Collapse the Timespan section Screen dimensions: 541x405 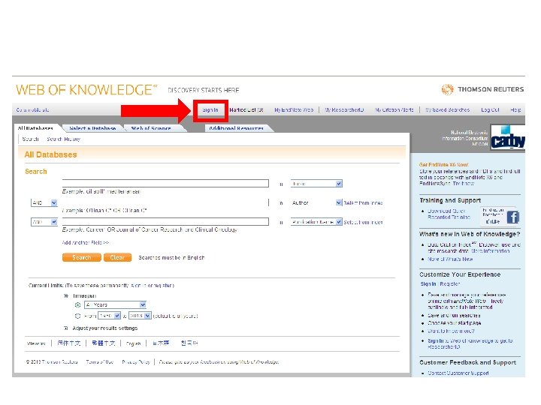[x=66, y=295]
